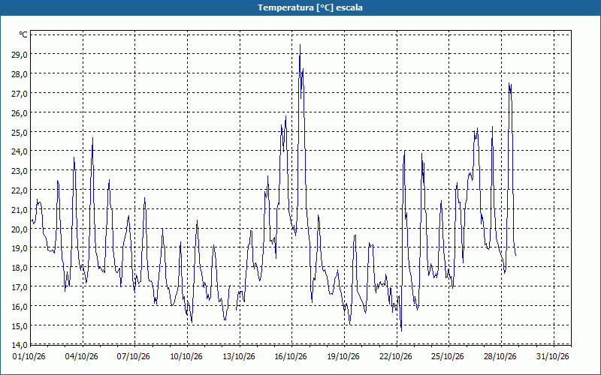Viewport: 601px width, 375px height.
Task: Click the 22,0 y-axis label
Action: point(20,190)
